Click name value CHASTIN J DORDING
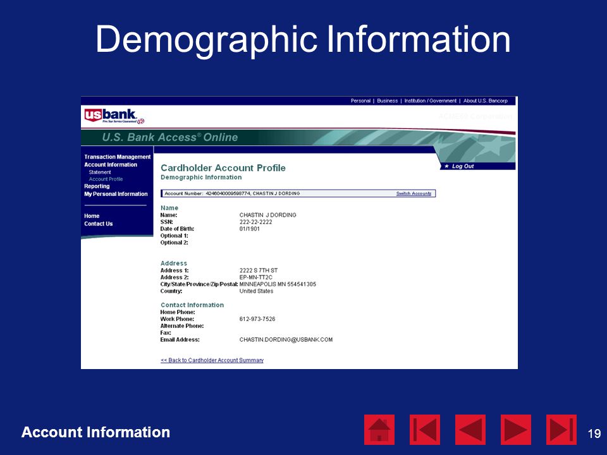 pos(268,215)
